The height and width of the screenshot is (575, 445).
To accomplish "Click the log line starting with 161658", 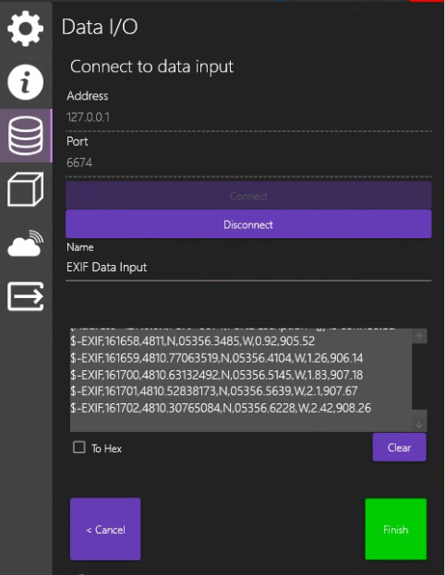I will tap(193, 341).
